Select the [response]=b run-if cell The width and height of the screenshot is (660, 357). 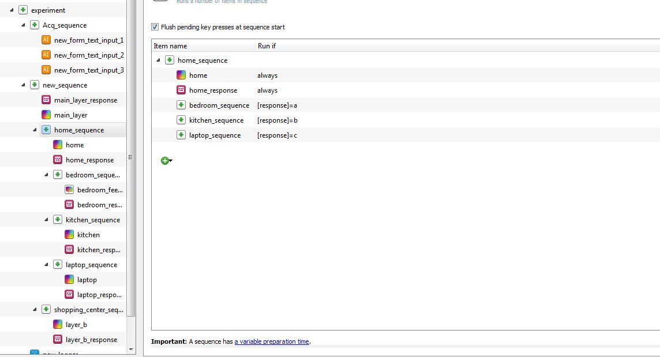point(277,120)
